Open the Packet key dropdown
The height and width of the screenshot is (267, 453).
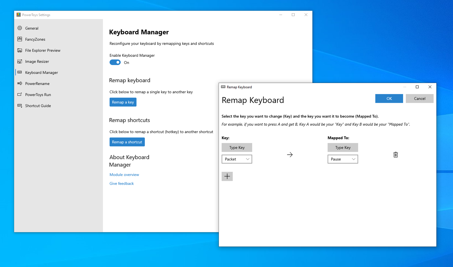237,159
